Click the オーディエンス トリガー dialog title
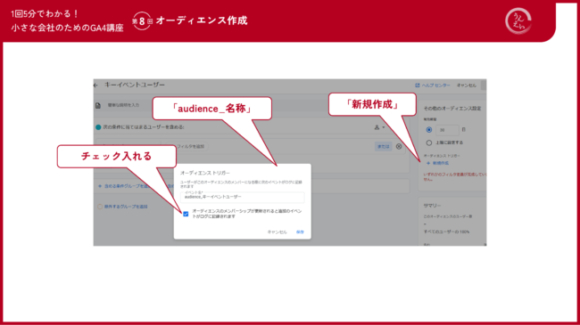 coord(205,173)
